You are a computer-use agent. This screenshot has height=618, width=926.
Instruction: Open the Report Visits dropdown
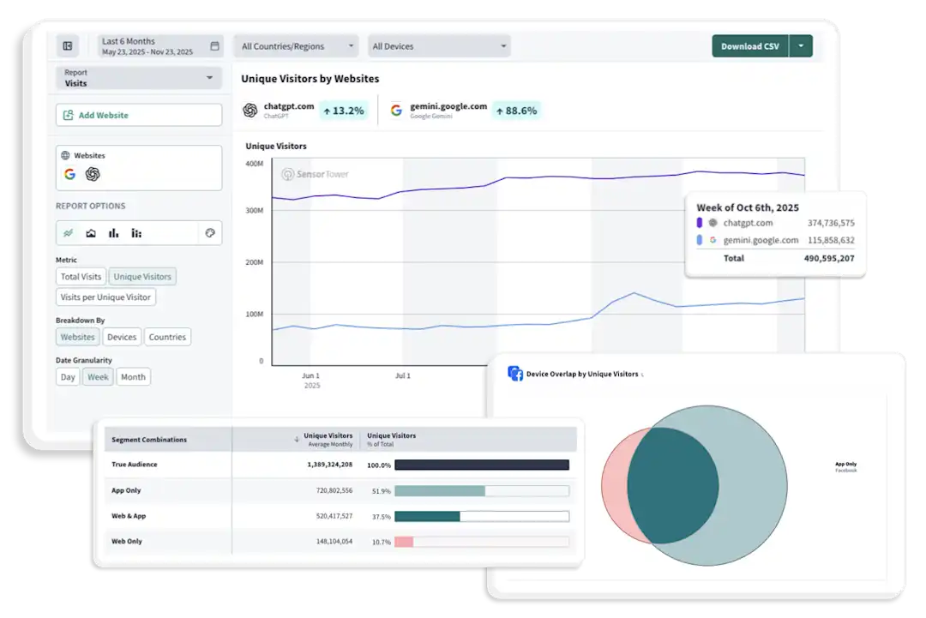139,78
